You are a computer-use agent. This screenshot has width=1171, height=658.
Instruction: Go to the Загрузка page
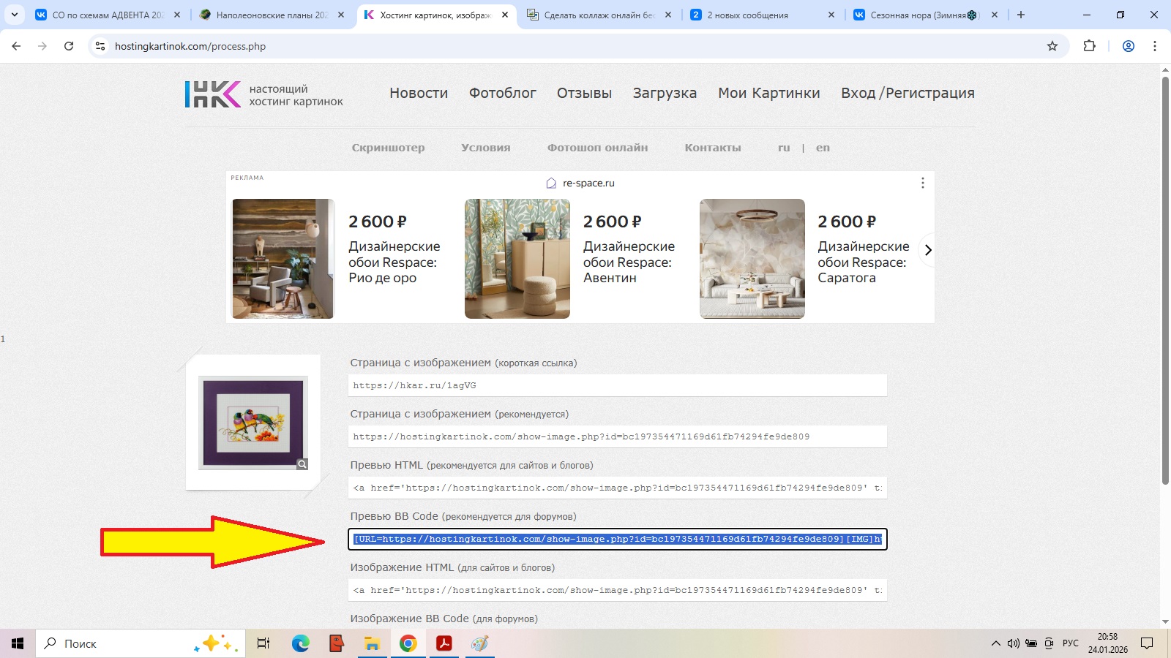pyautogui.click(x=665, y=94)
